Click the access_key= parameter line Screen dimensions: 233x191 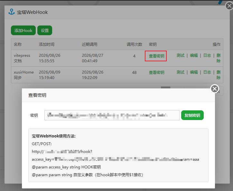coord(115,159)
